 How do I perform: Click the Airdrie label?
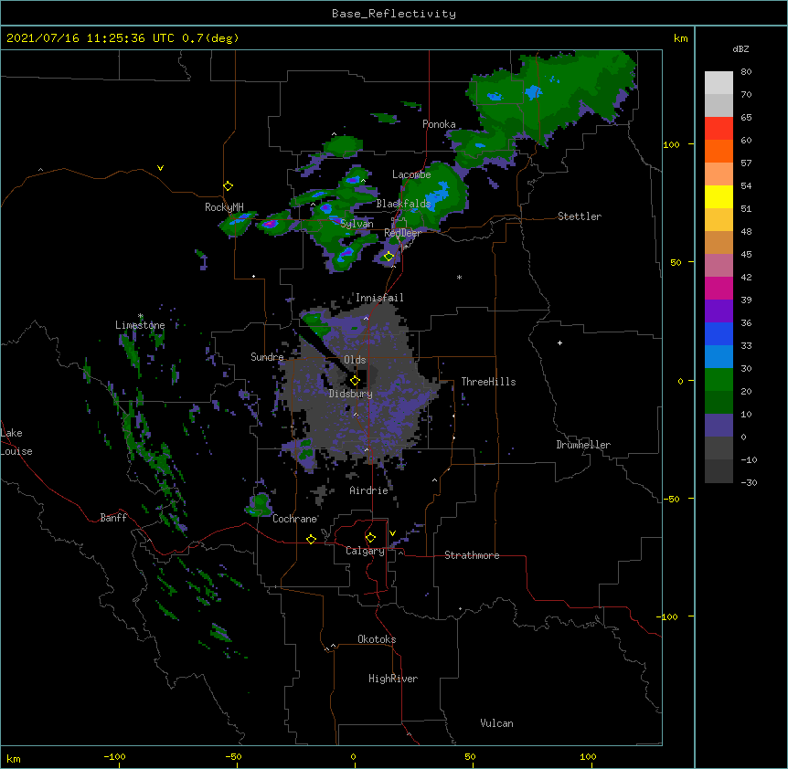pos(368,490)
